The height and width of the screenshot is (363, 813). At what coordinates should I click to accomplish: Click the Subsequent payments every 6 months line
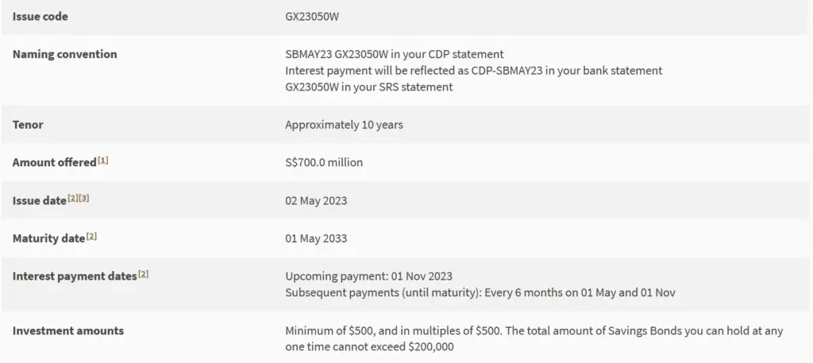pos(480,292)
